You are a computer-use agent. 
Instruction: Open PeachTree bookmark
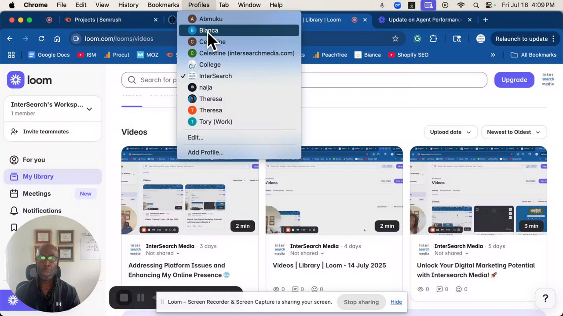pos(330,55)
